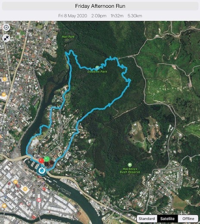200x224 pixels.
Task: Tap the 1h32m duration stat
Action: pos(117,16)
